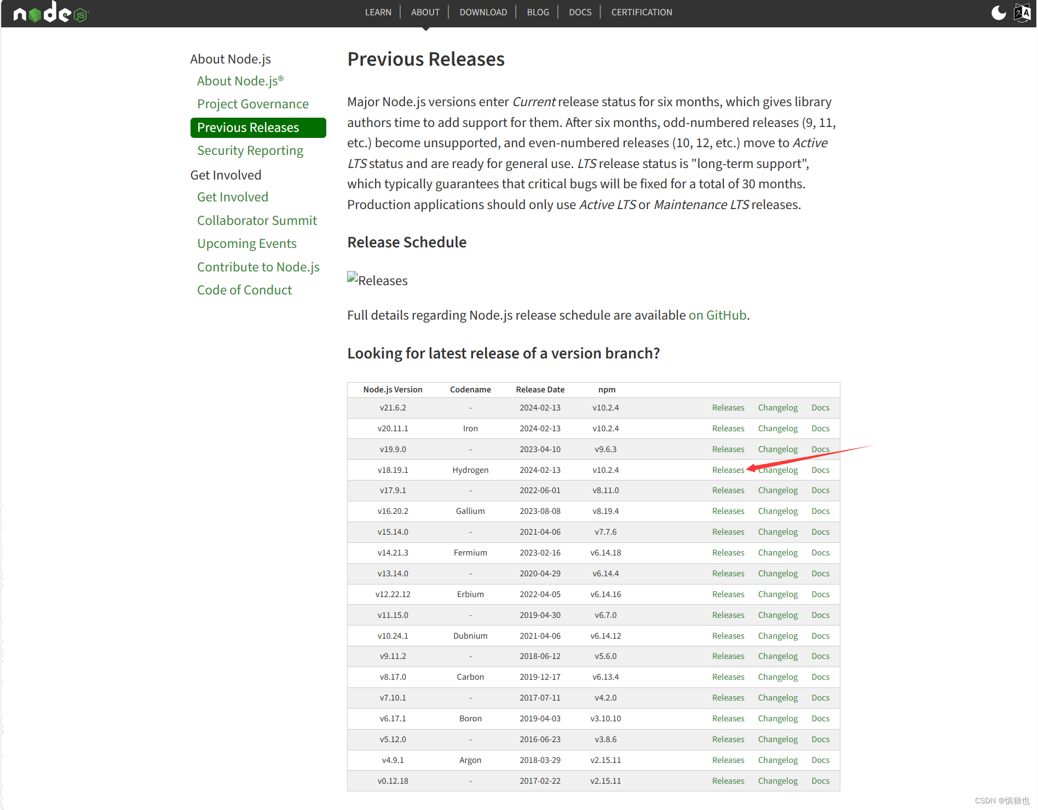Open Changelog for v17.9.1
This screenshot has height=810, width=1038.
(777, 490)
